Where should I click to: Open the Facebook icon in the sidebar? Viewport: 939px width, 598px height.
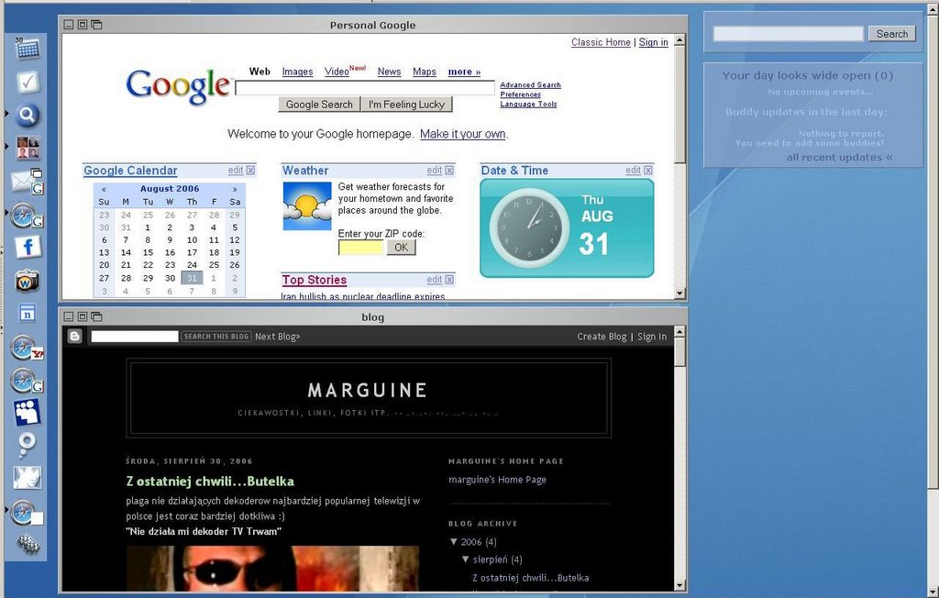point(28,247)
